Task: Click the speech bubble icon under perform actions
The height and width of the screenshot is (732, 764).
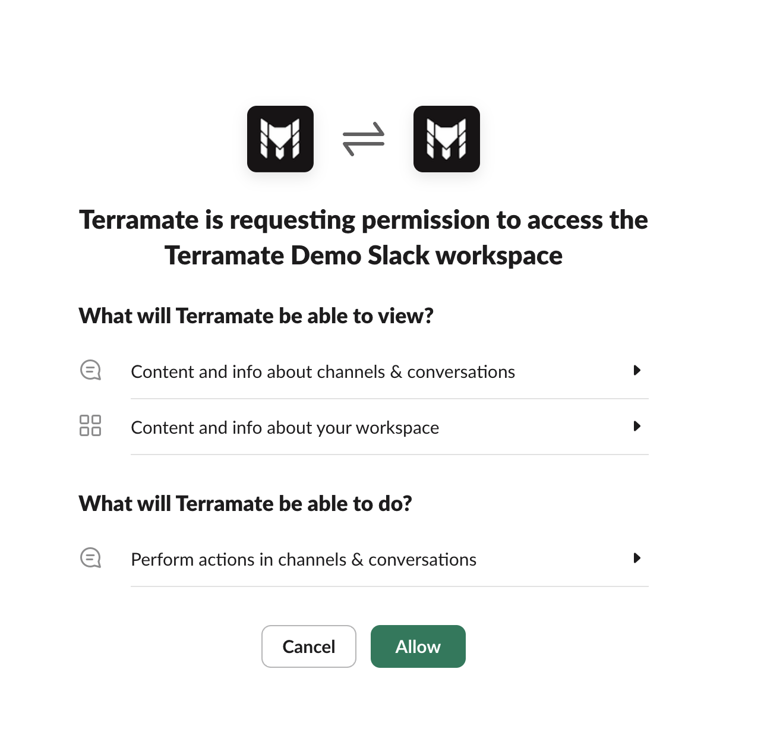Action: coord(90,558)
